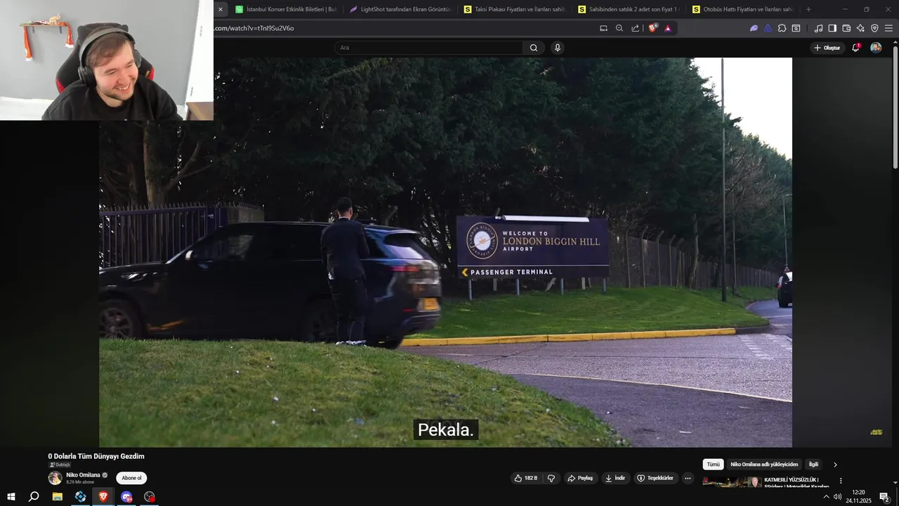Viewport: 899px width, 506px height.
Task: Click the share page icon in address bar
Action: [636, 28]
